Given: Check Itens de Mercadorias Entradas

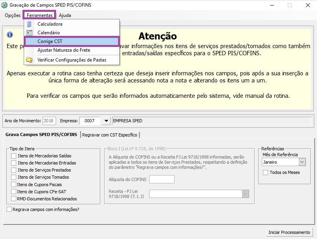Looking at the screenshot, I should click(13, 163).
